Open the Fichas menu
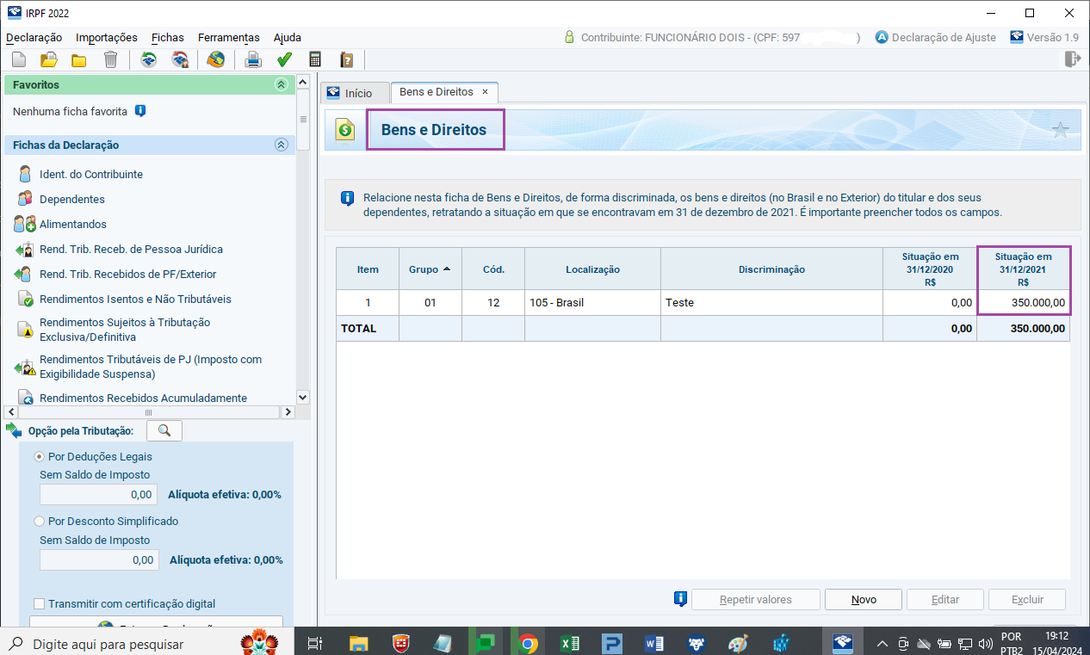Screen dimensions: 1090x655 click(168, 37)
